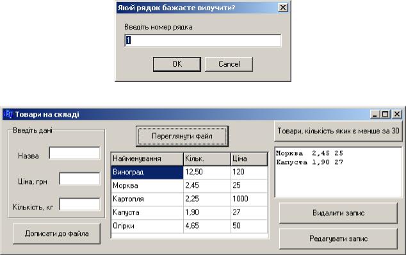Select the '2,25' cell in Картопля row
The image size is (406, 255).
[207, 199]
